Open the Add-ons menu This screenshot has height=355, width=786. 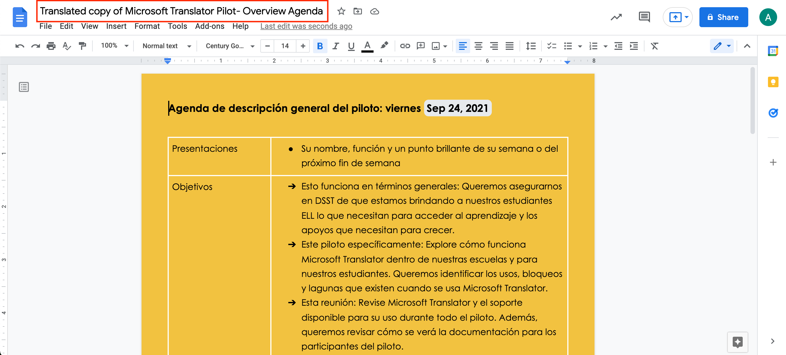click(x=210, y=26)
